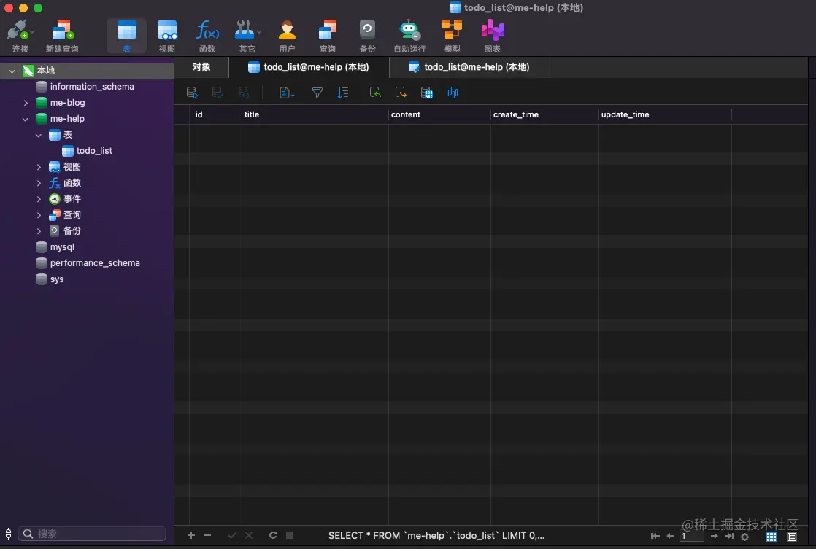Open the 查询 queries toolbar icon

point(327,35)
